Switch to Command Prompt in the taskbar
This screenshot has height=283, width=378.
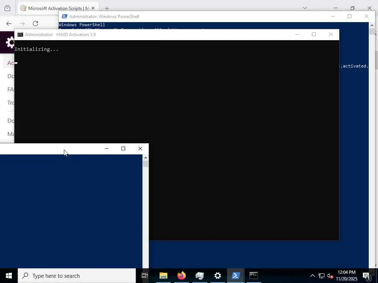point(254,276)
